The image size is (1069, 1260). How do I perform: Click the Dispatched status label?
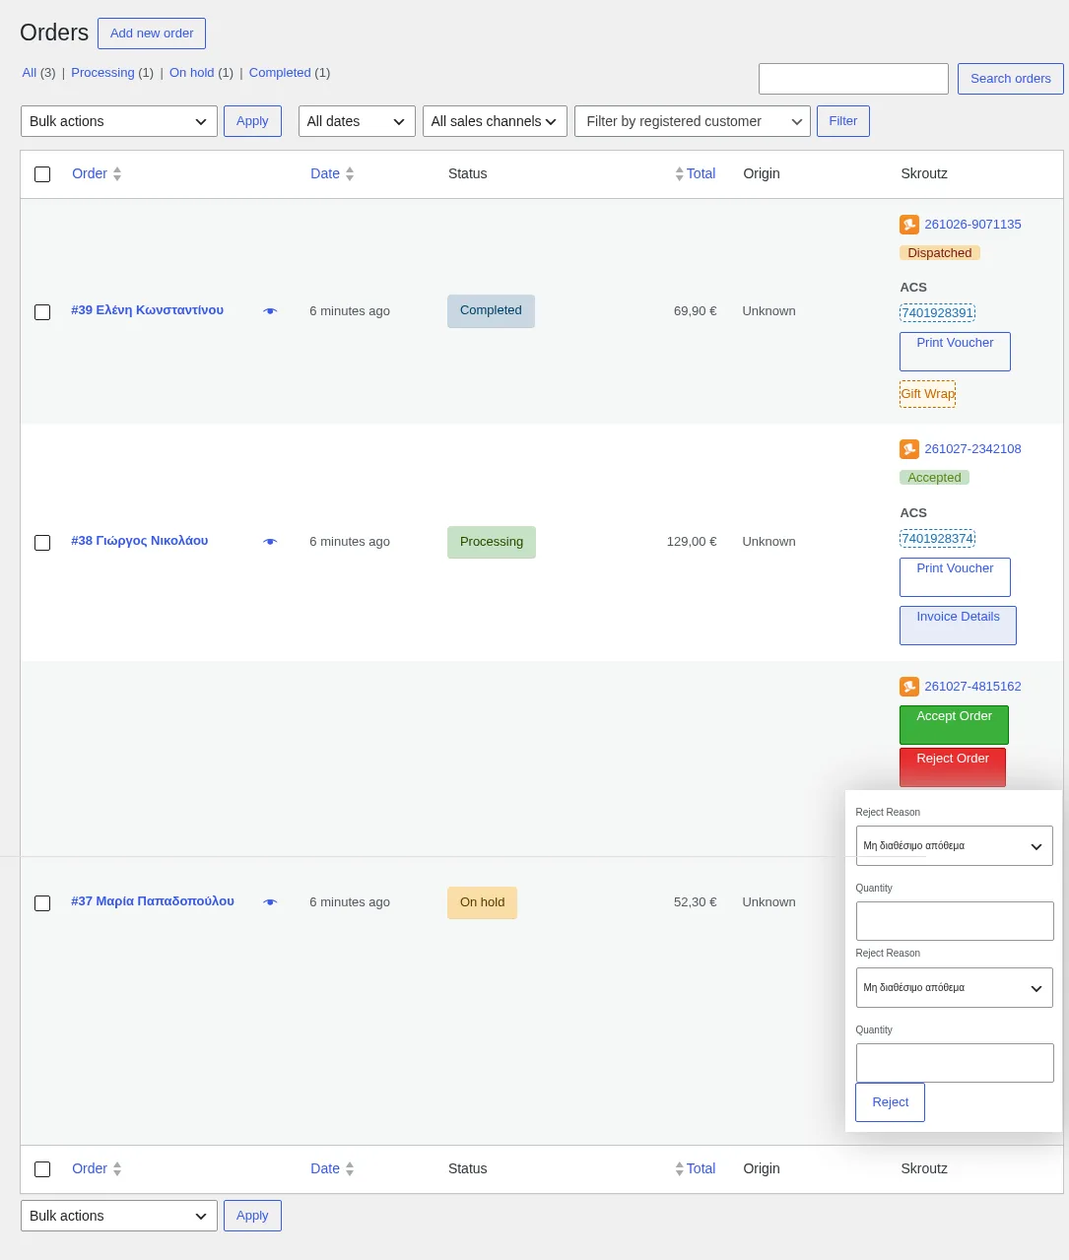(940, 253)
